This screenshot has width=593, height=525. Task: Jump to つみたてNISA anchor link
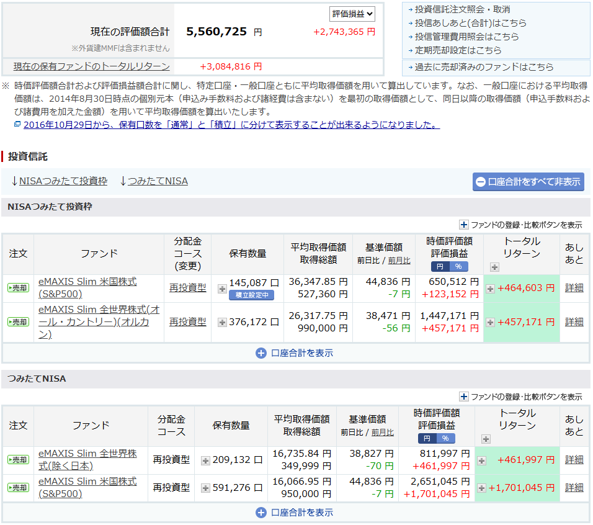(158, 181)
